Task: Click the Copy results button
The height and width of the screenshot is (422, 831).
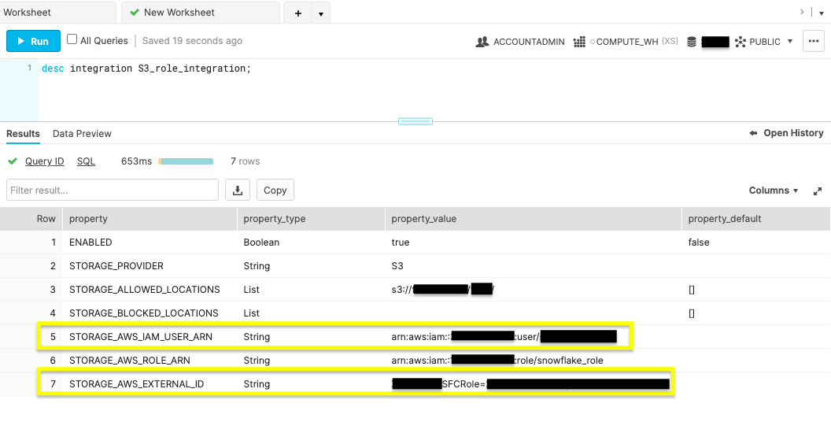Action: coord(275,190)
